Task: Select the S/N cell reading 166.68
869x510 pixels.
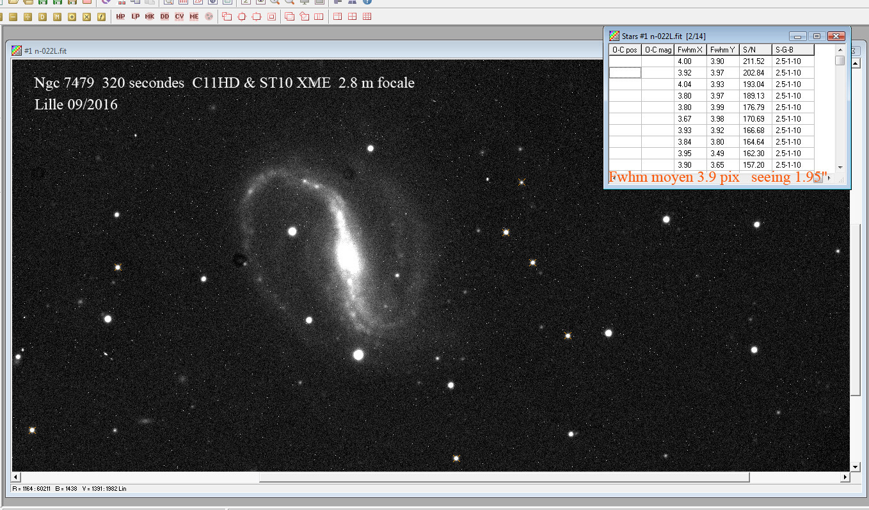Action: point(755,131)
